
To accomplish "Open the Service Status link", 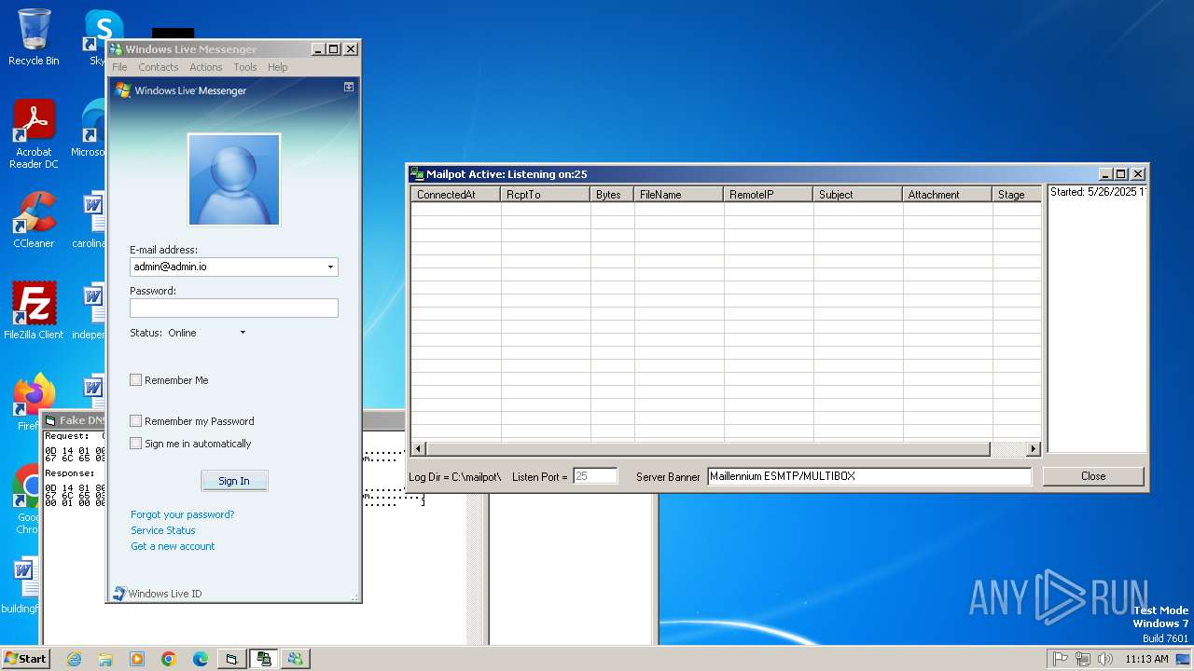I will tap(163, 530).
